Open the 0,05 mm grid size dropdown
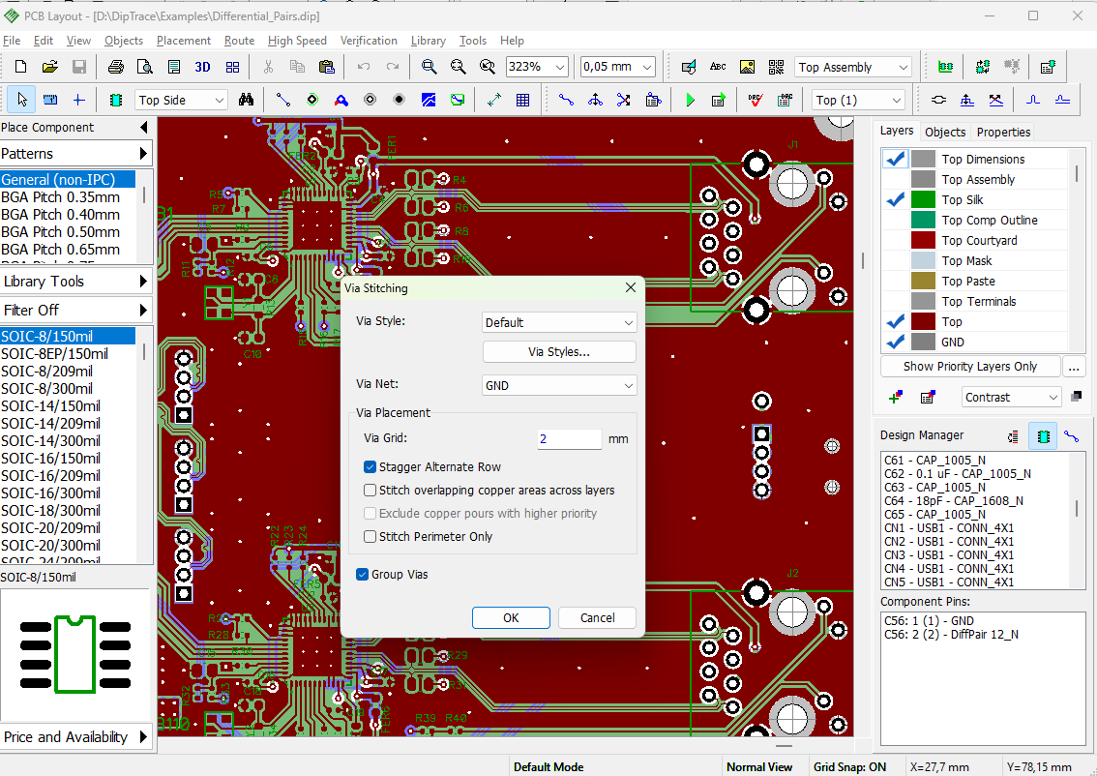1097x776 pixels. (618, 67)
